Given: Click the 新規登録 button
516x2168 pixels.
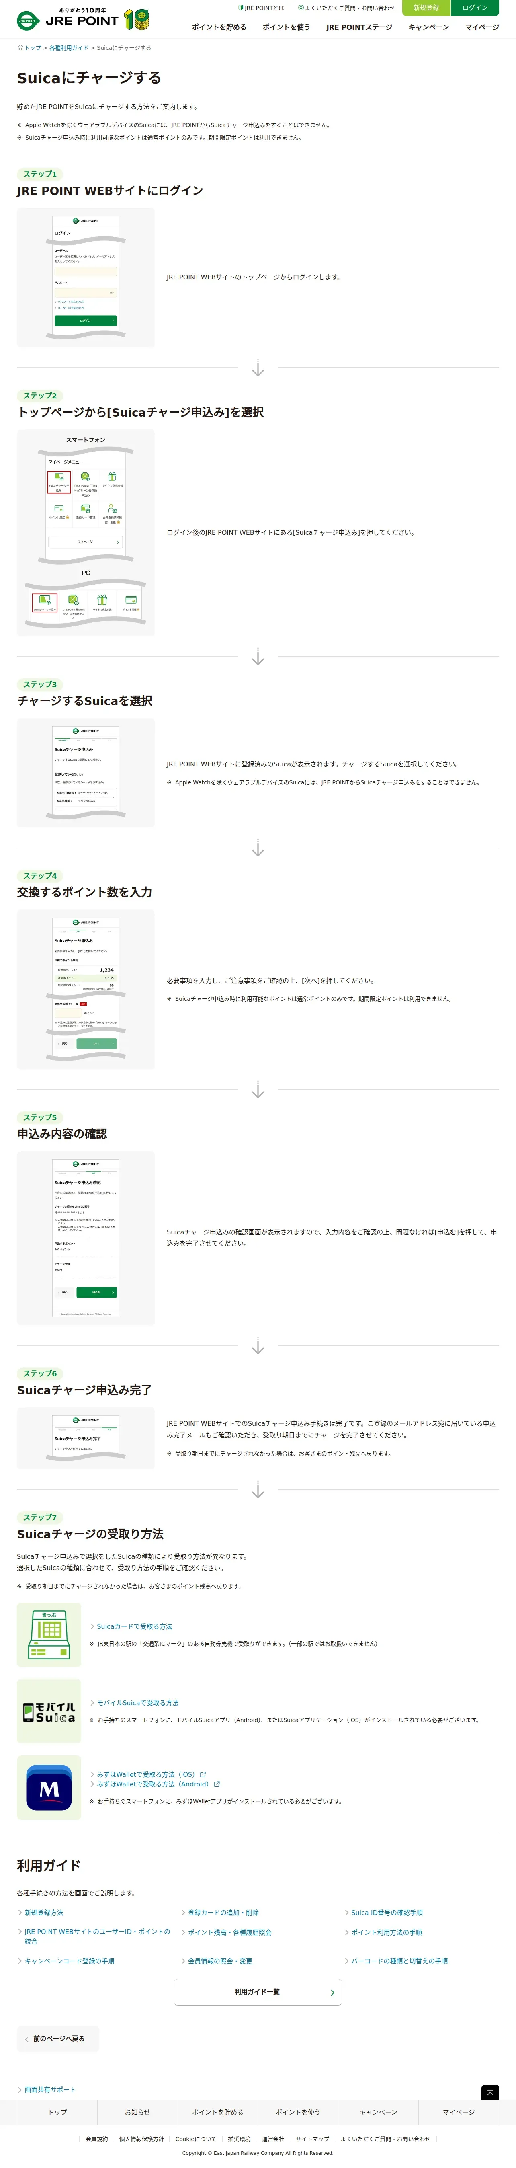Looking at the screenshot, I should coord(427,8).
